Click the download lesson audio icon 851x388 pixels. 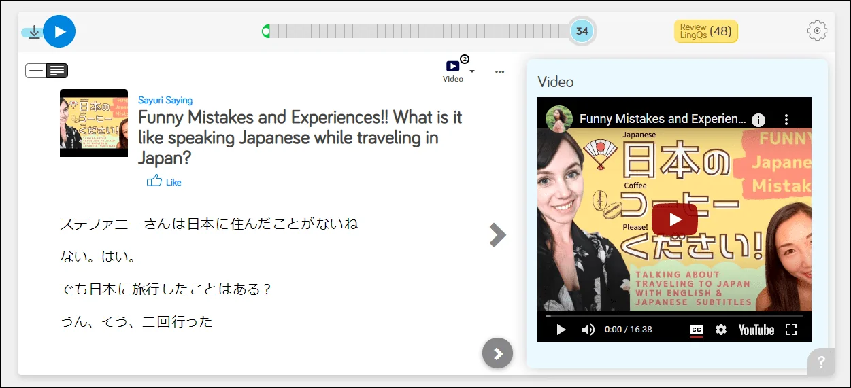point(34,32)
